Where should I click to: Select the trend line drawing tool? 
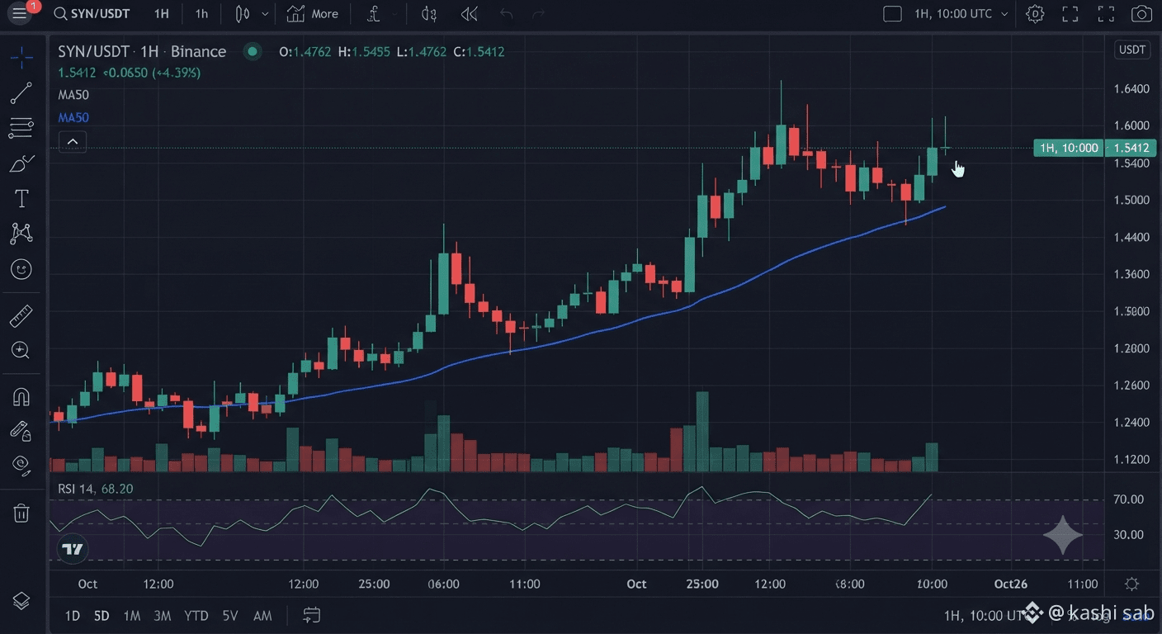tap(21, 93)
